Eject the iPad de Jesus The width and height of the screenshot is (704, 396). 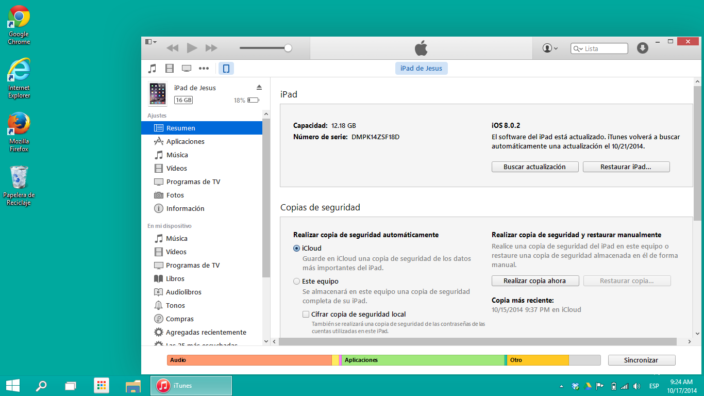point(259,87)
